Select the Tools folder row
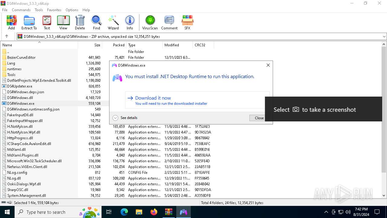 tap(11, 75)
